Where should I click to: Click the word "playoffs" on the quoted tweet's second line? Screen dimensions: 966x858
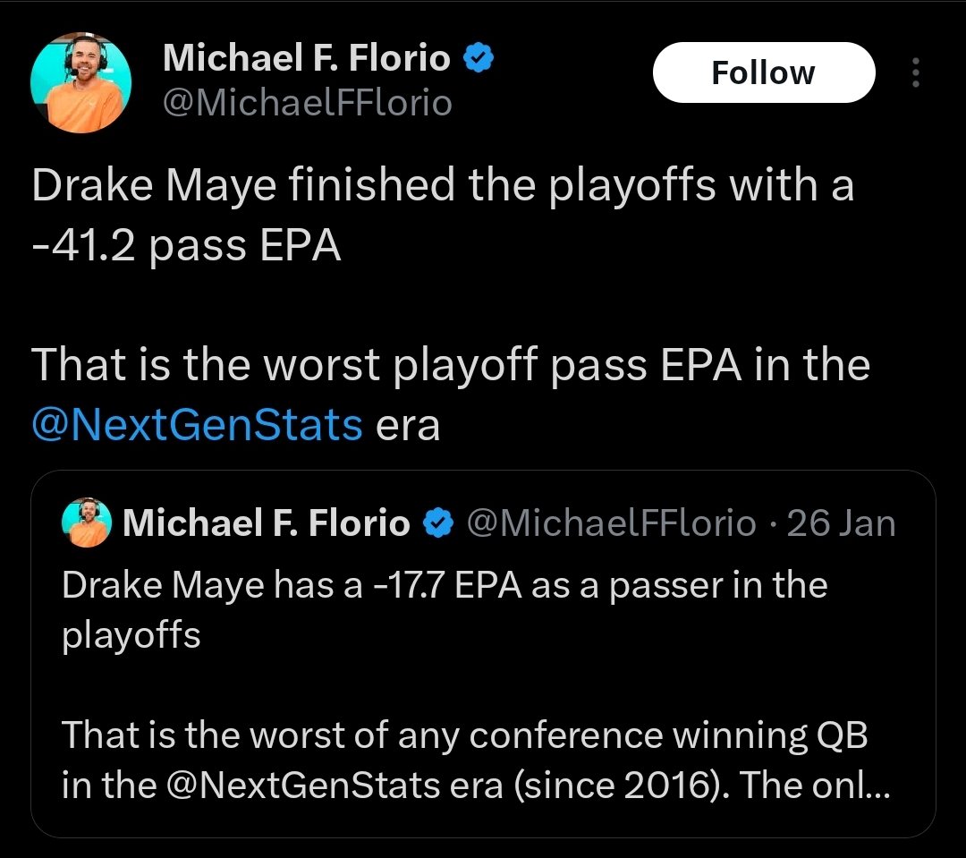click(x=131, y=634)
